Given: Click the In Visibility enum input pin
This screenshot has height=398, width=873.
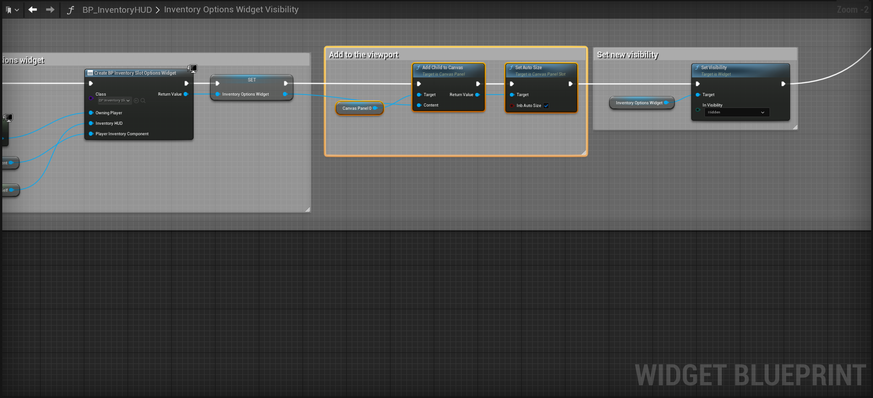Looking at the screenshot, I should (x=698, y=109).
